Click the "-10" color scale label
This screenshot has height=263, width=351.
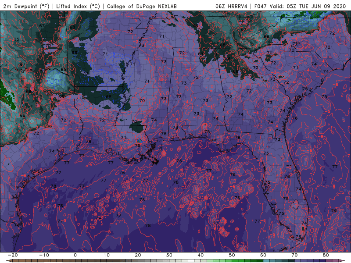pos(44,255)
